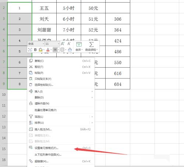Open the 删除(D) submenu
This screenshot has height=167, width=184.
[61, 98]
